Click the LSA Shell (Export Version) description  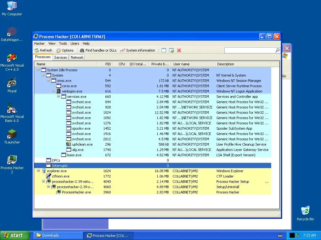(236, 155)
